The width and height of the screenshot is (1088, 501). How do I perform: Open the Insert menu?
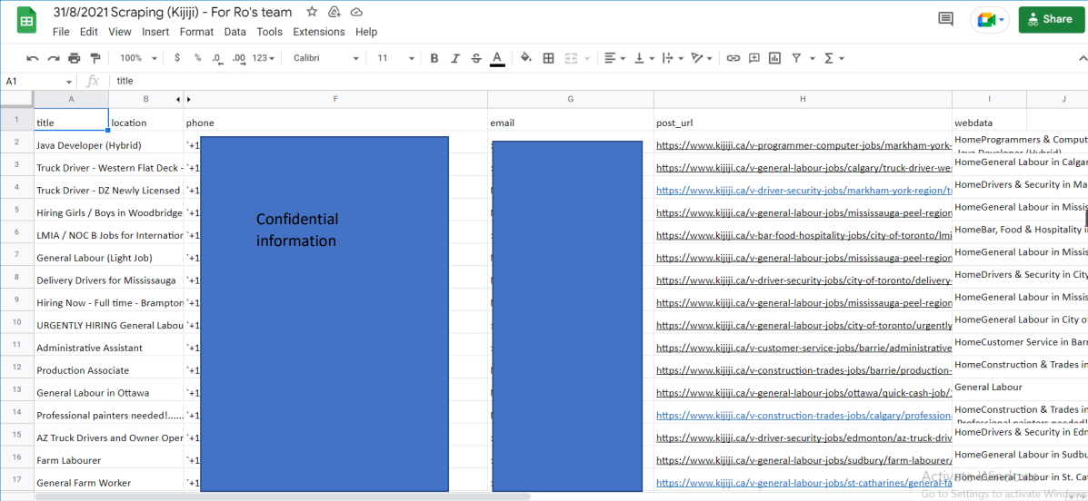(155, 32)
